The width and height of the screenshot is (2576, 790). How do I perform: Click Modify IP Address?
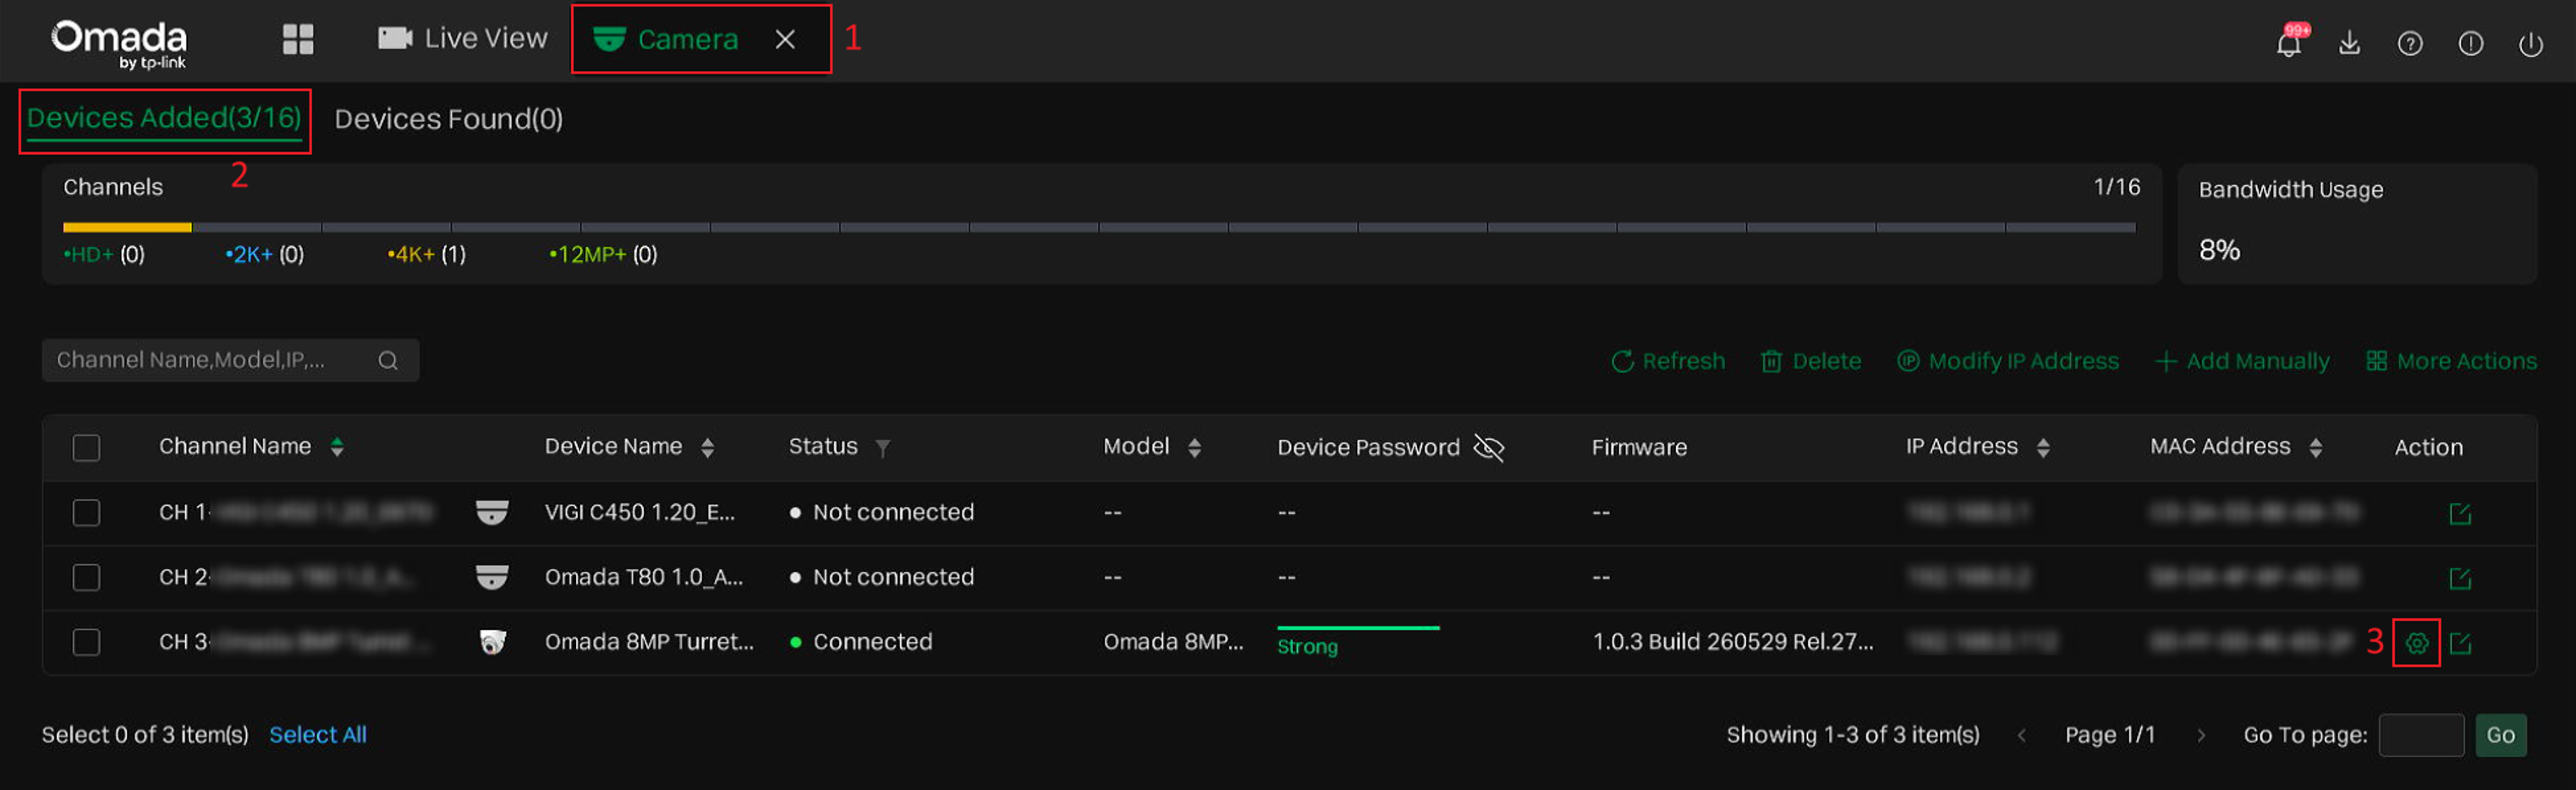pos(2008,361)
